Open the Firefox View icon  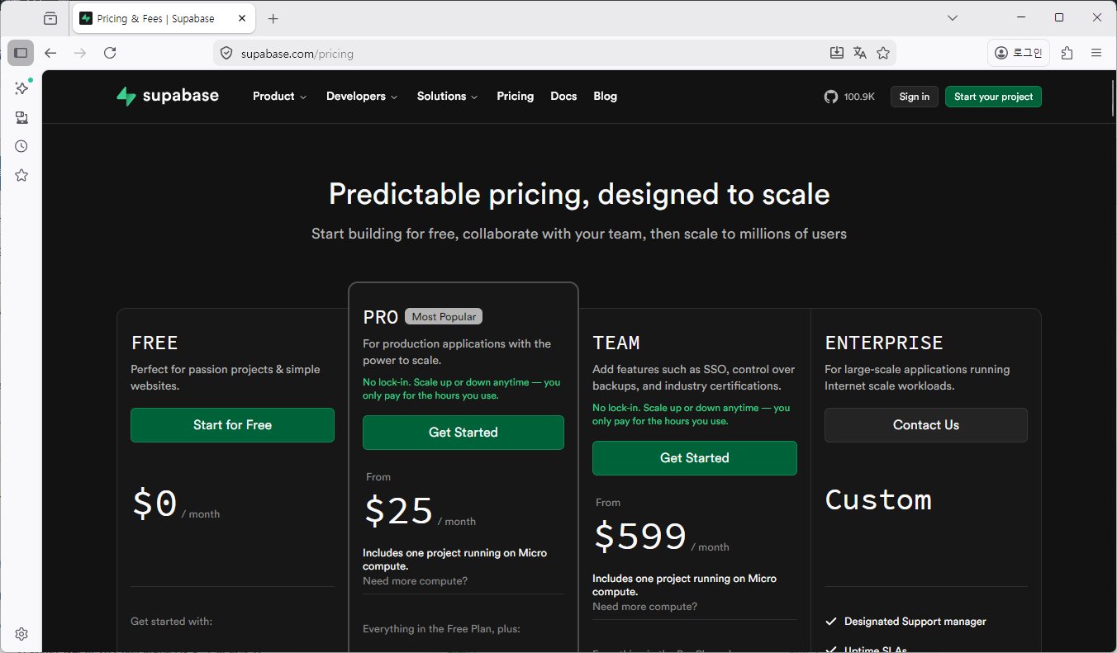pos(50,18)
